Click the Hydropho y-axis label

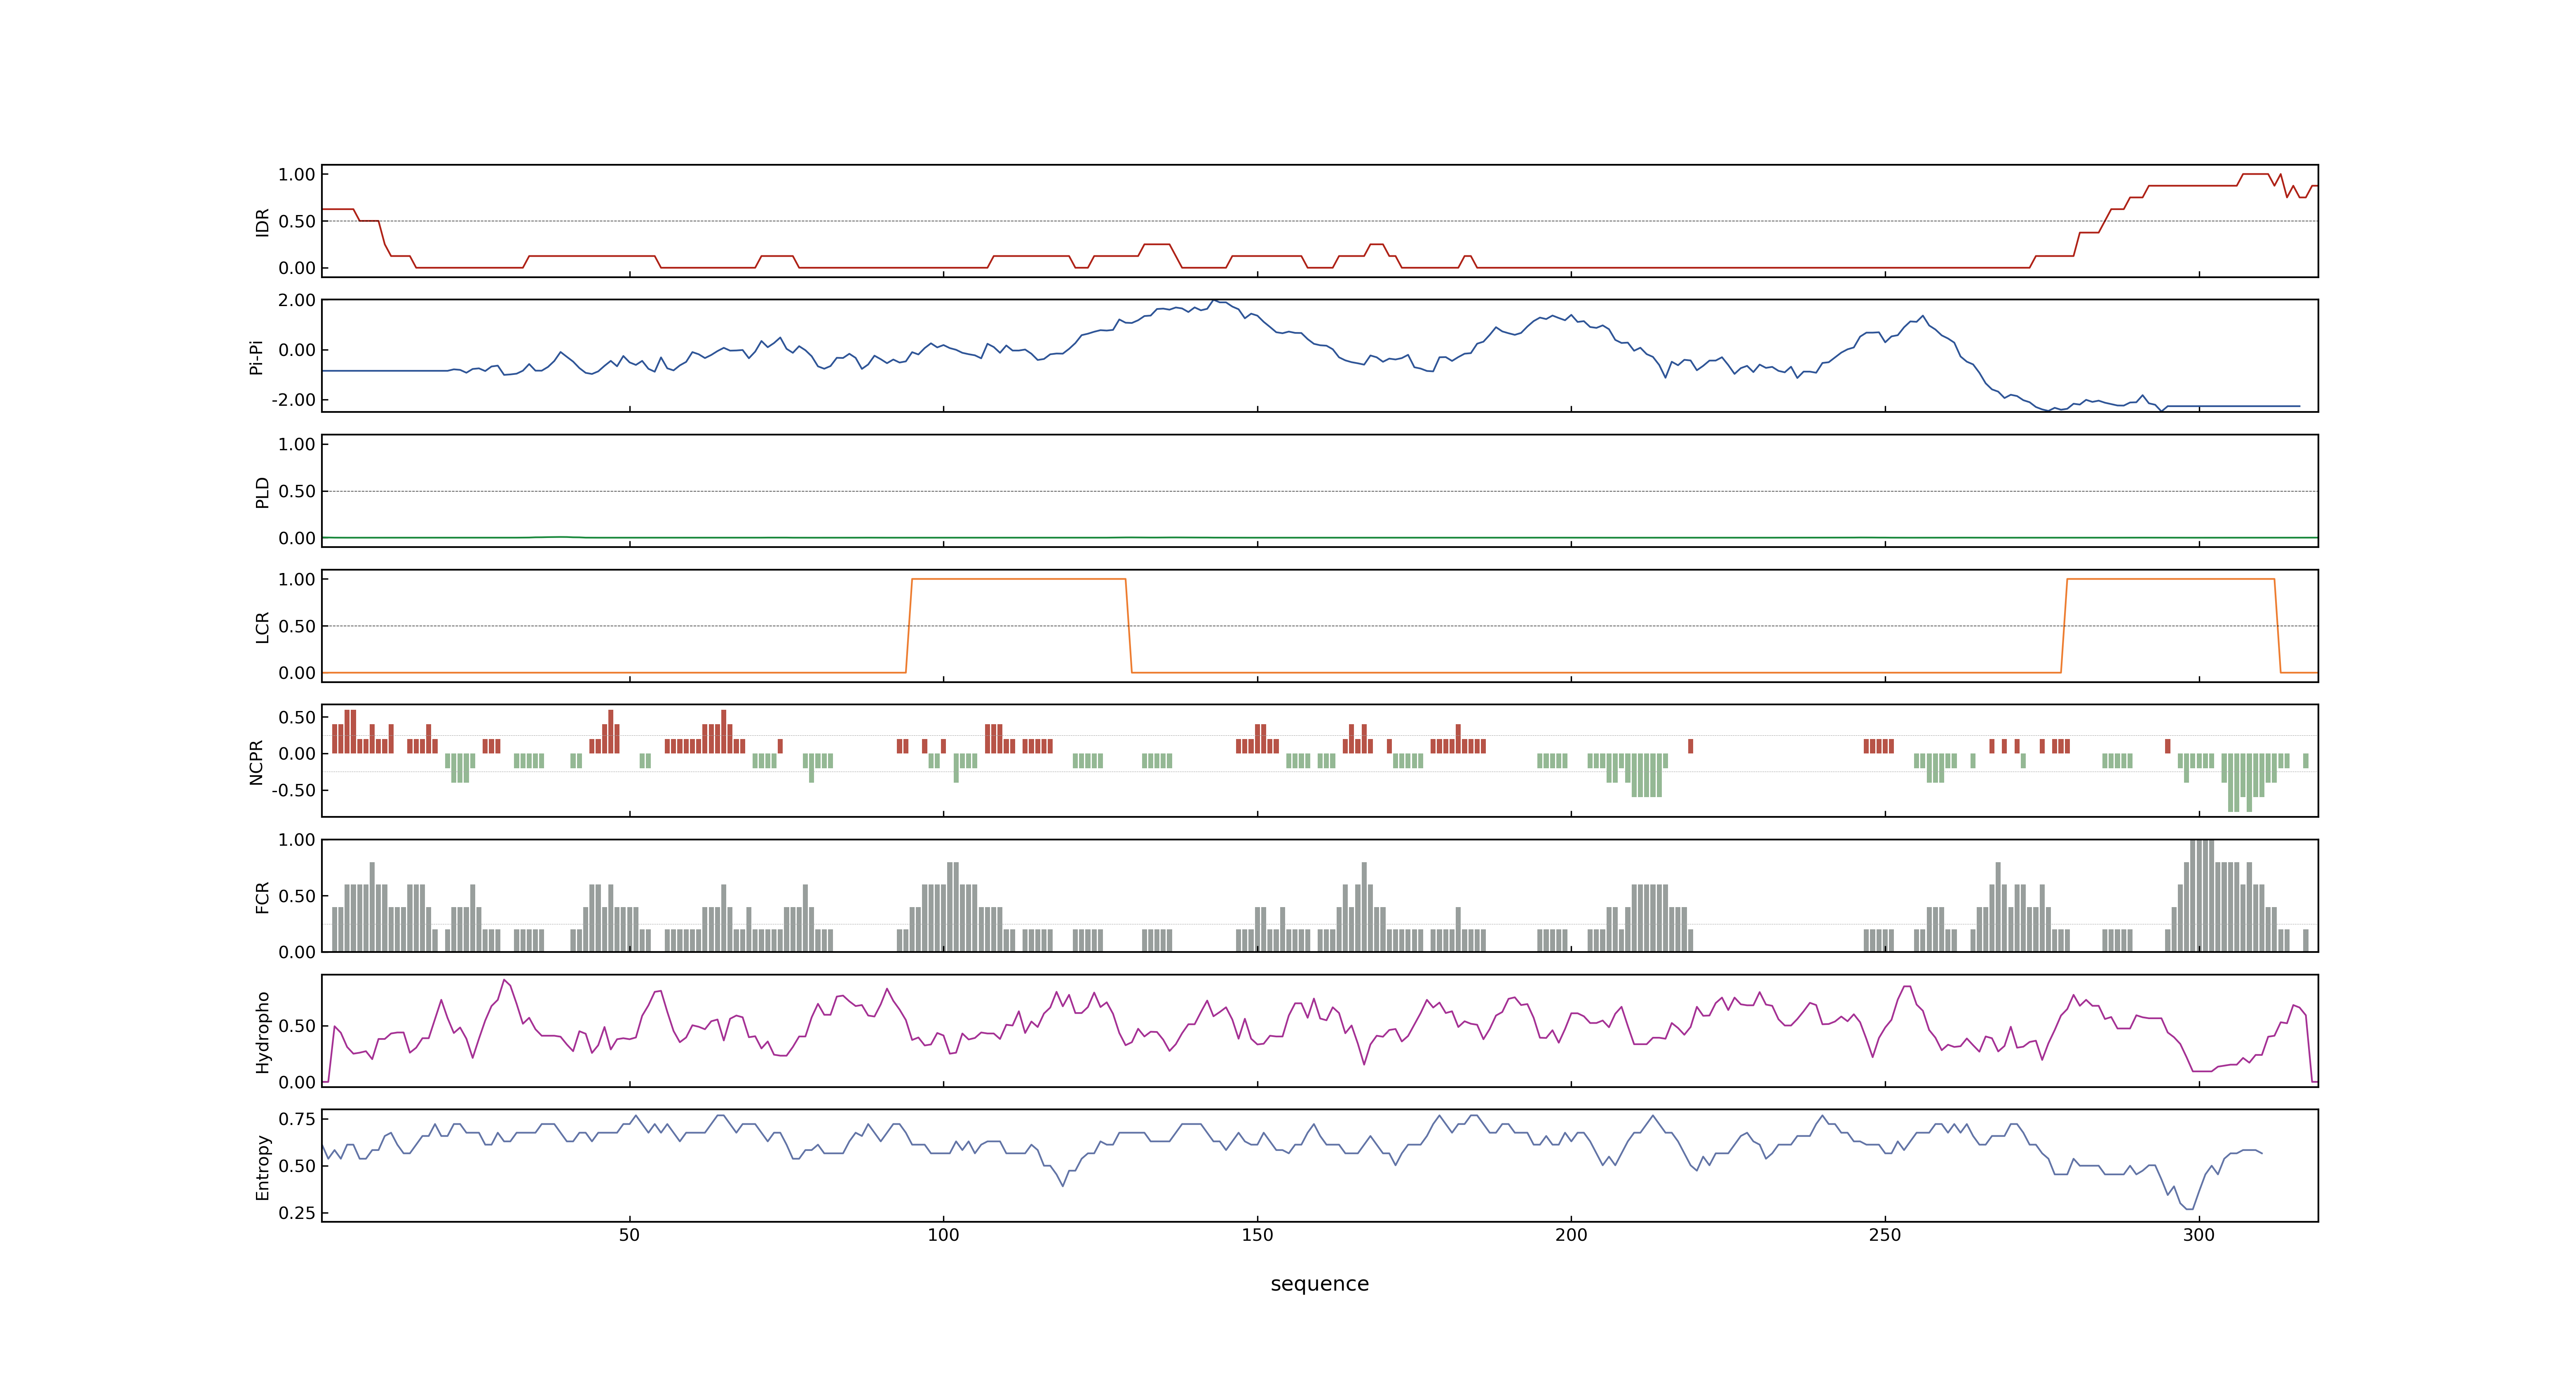point(262,1032)
